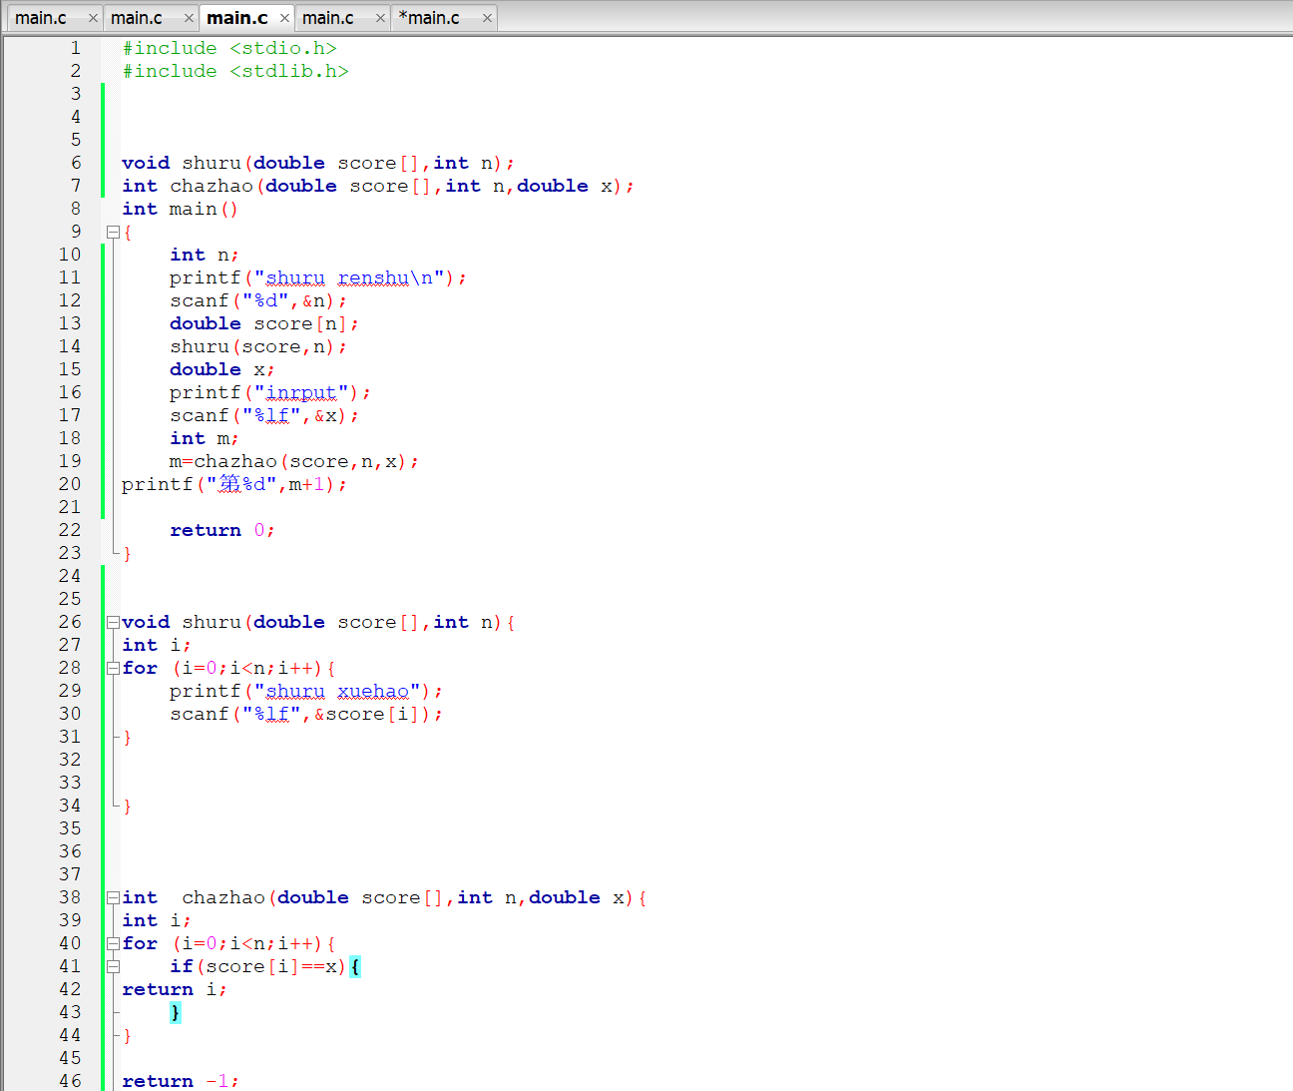Click the scanf("%d",&n) statement

(x=258, y=300)
